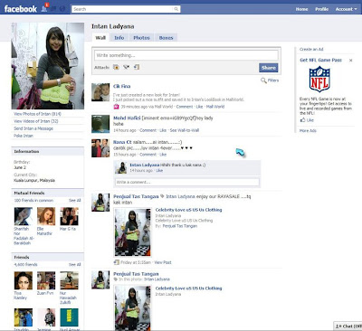Open Mohd Hafizi's profile name

tap(127, 118)
